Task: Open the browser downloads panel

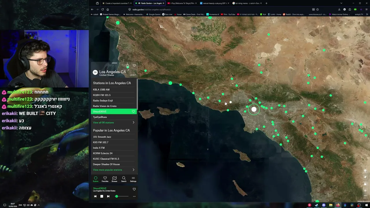Action: coord(339,10)
